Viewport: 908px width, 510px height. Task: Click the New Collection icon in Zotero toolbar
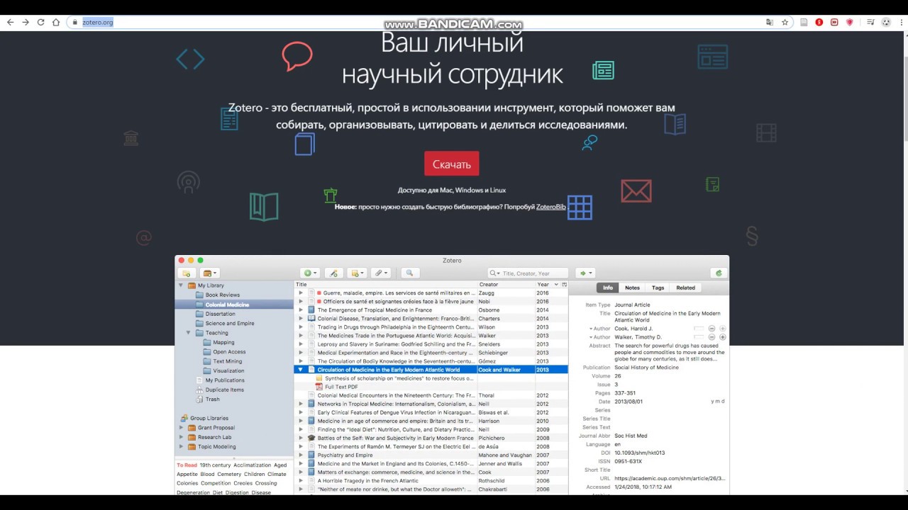pyautogui.click(x=187, y=273)
